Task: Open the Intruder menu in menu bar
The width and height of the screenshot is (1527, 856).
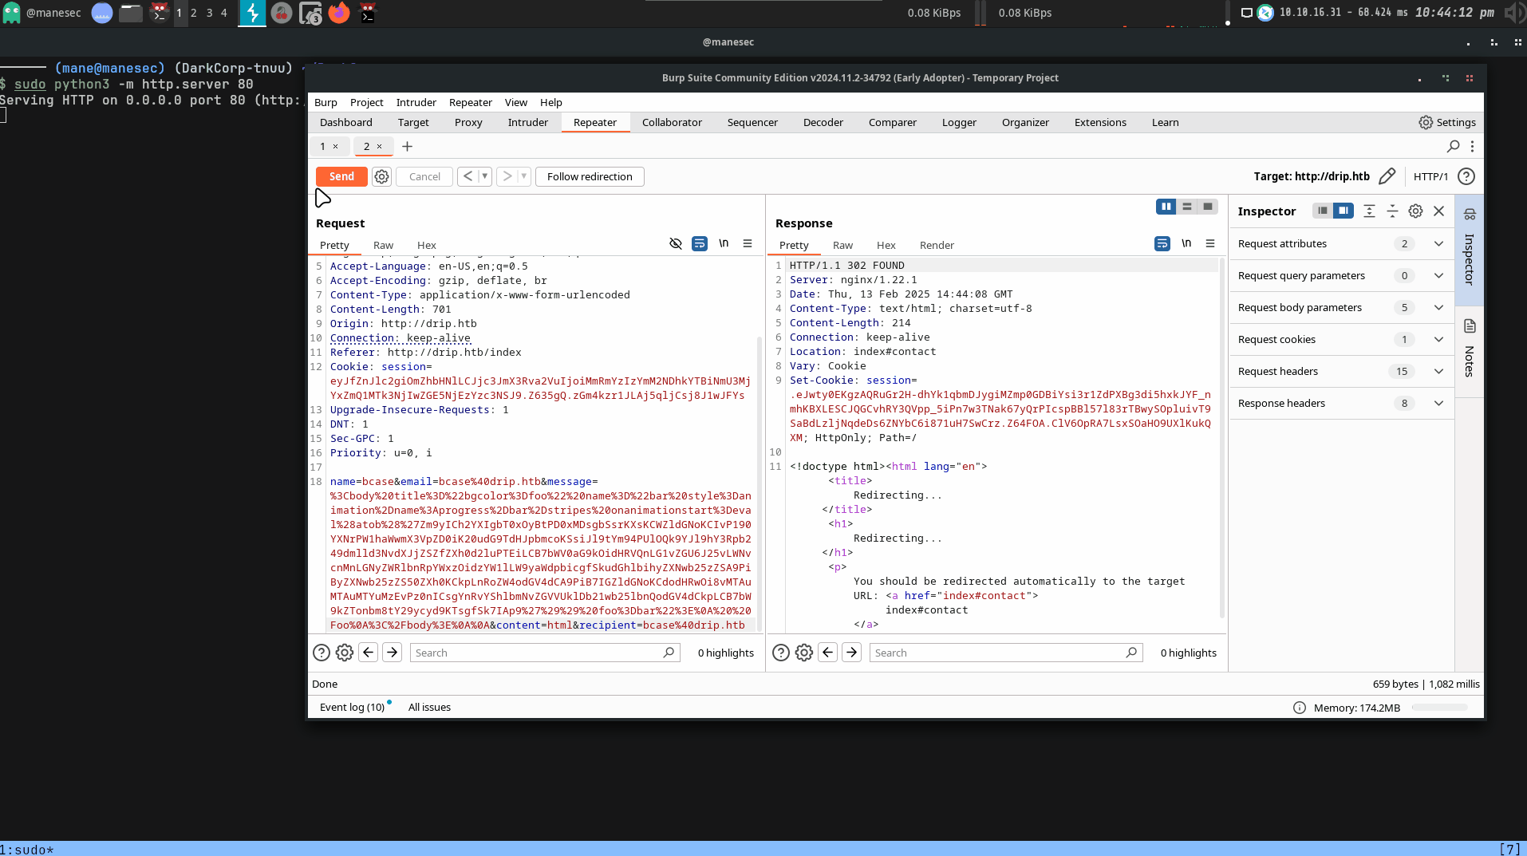Action: pyautogui.click(x=416, y=102)
